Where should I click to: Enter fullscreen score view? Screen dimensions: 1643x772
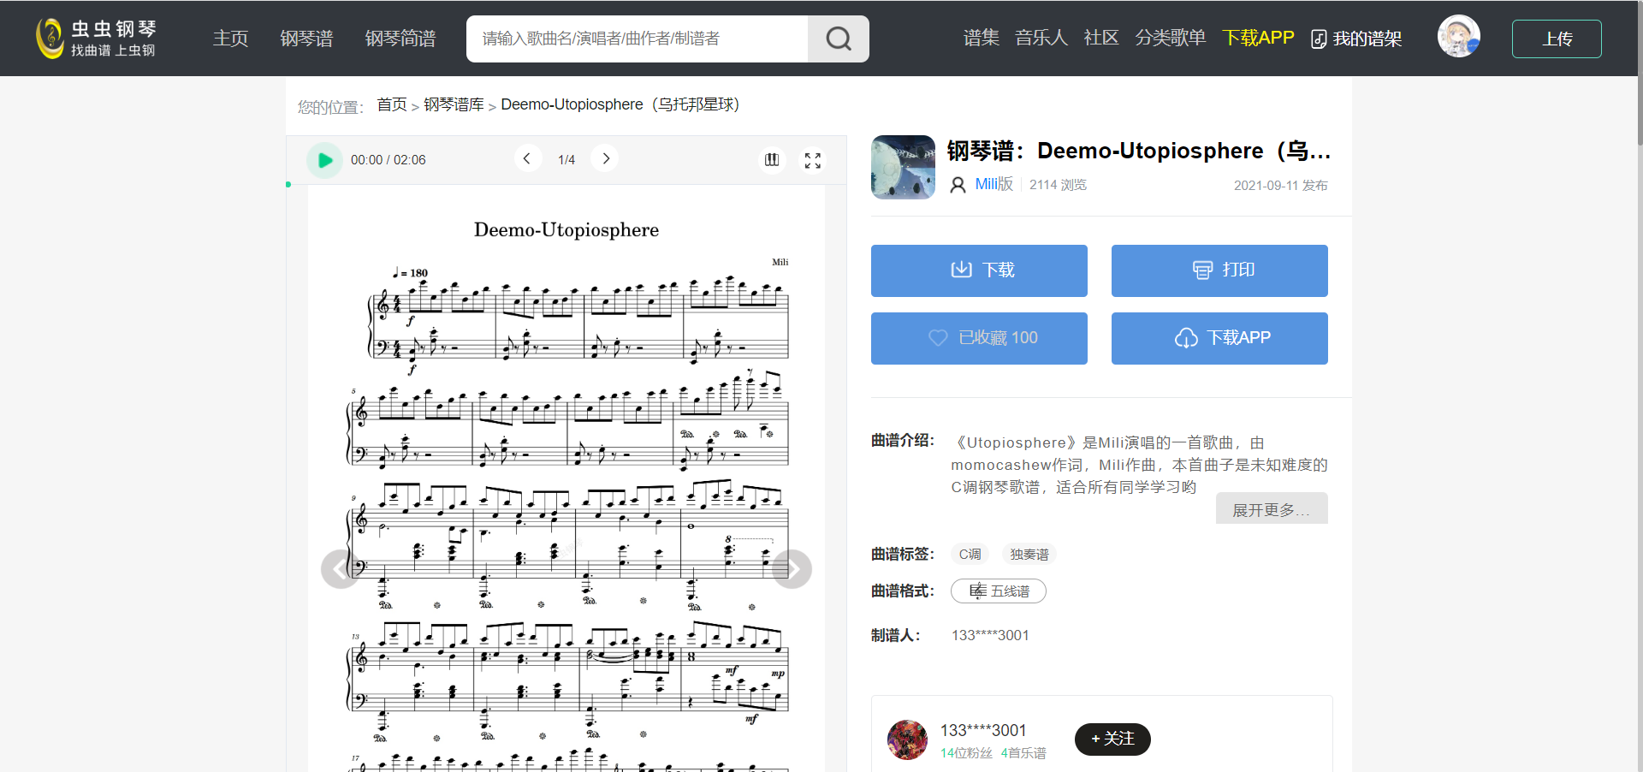[x=813, y=160]
